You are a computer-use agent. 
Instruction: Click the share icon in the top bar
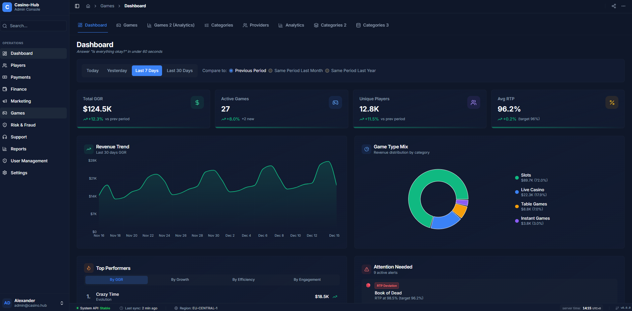[613, 6]
